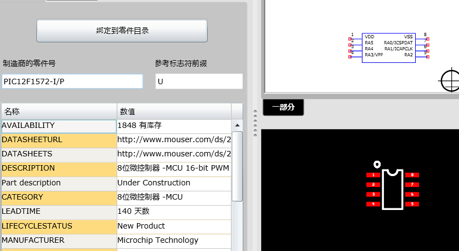This screenshot has height=251, width=459.
Task: Click footprint pad 5
Action: [412, 204]
